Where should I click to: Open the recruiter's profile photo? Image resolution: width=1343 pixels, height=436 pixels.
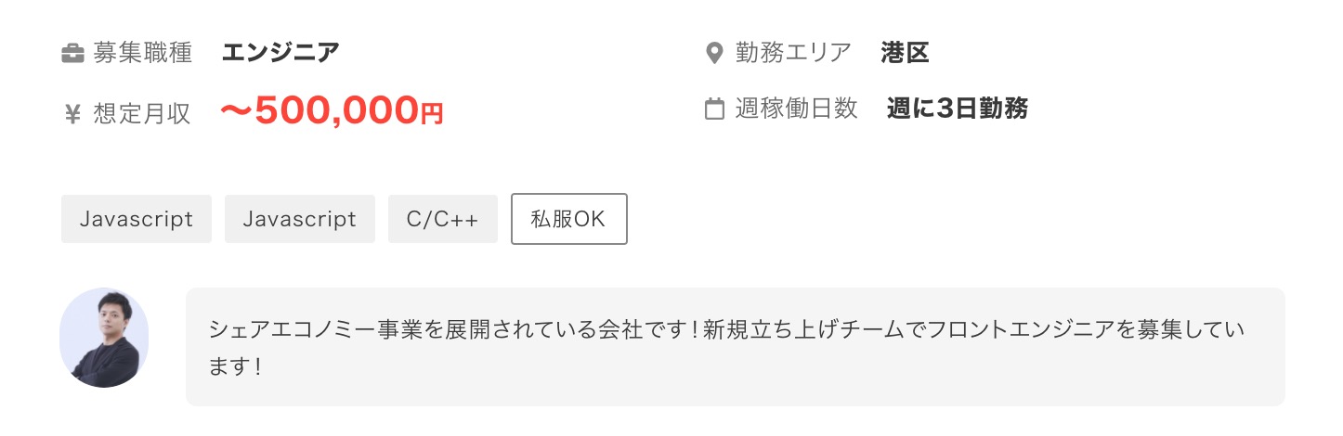[104, 338]
